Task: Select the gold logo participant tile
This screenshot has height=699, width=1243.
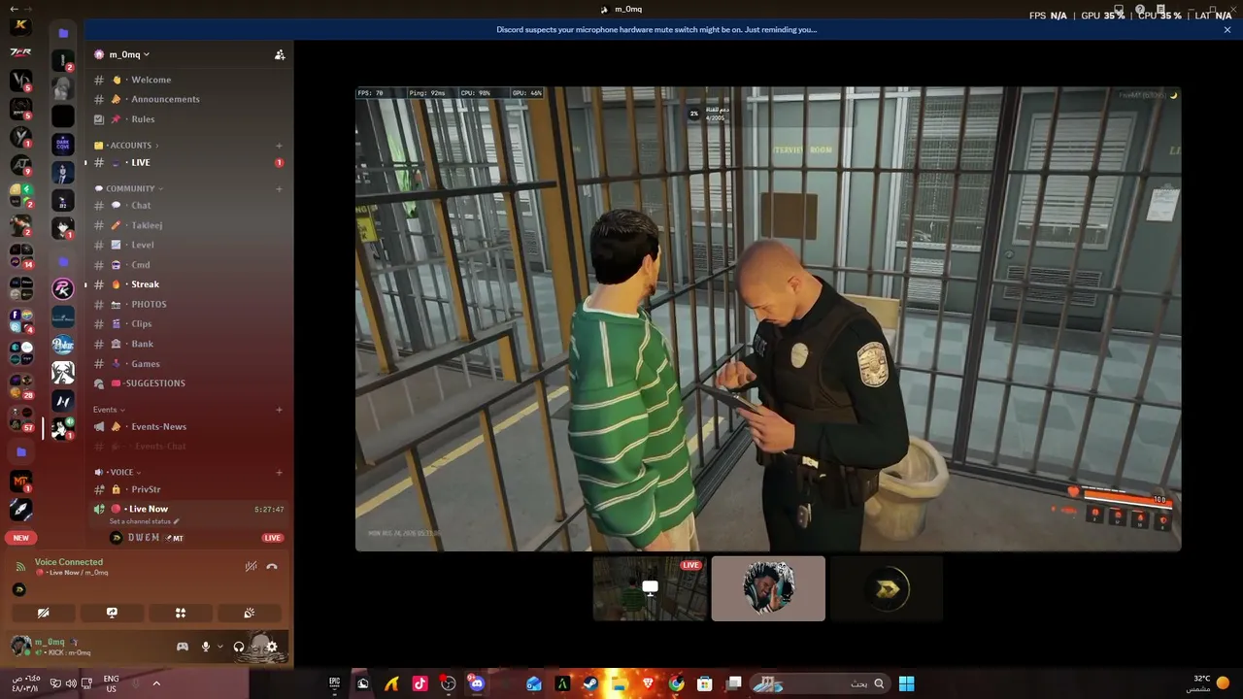Action: pos(887,588)
